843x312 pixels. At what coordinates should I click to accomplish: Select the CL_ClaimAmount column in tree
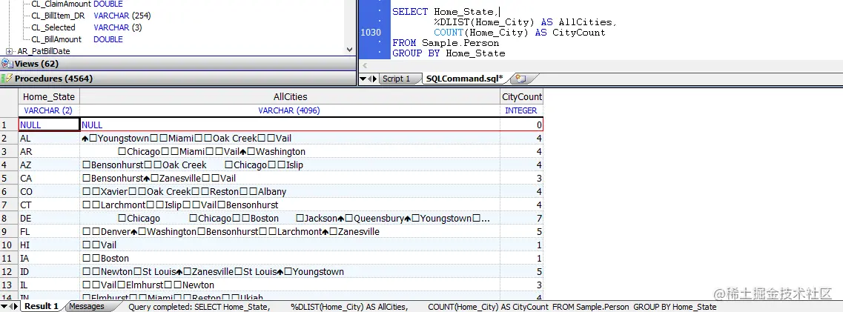coord(77,4)
